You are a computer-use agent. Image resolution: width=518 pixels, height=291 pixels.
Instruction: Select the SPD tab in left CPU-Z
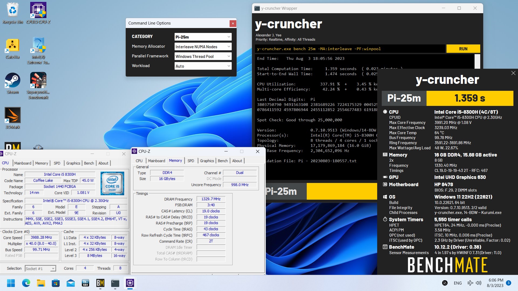tap(57, 163)
